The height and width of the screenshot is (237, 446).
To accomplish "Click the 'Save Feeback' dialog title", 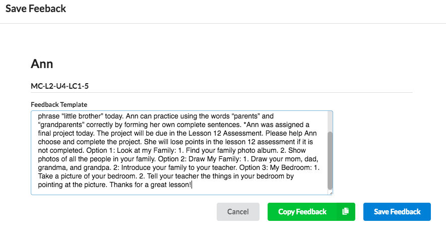I will (x=36, y=9).
